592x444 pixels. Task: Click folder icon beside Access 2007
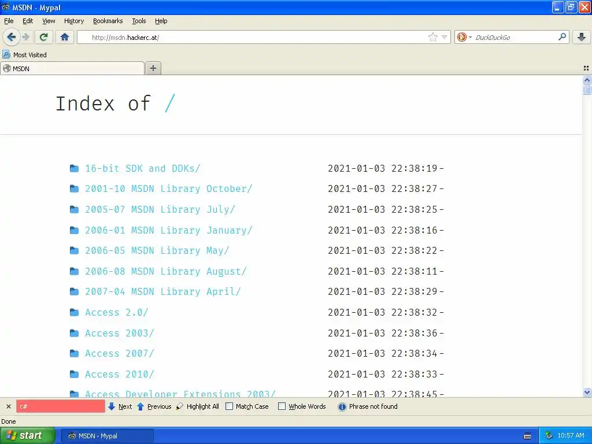pos(75,353)
